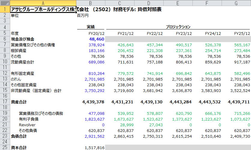
Task: Select row 10 header
Action: coord(5,62)
